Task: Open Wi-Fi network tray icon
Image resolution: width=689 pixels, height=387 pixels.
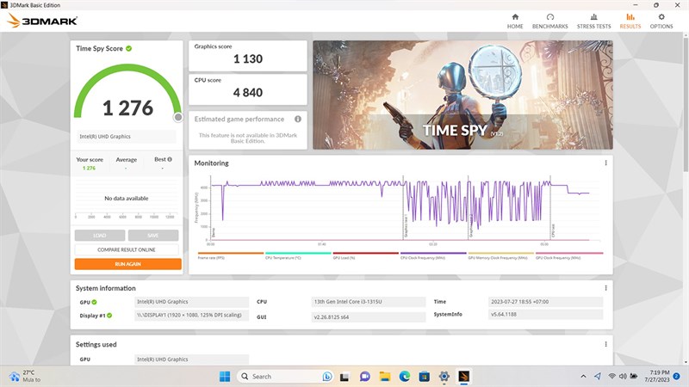Action: [611, 376]
